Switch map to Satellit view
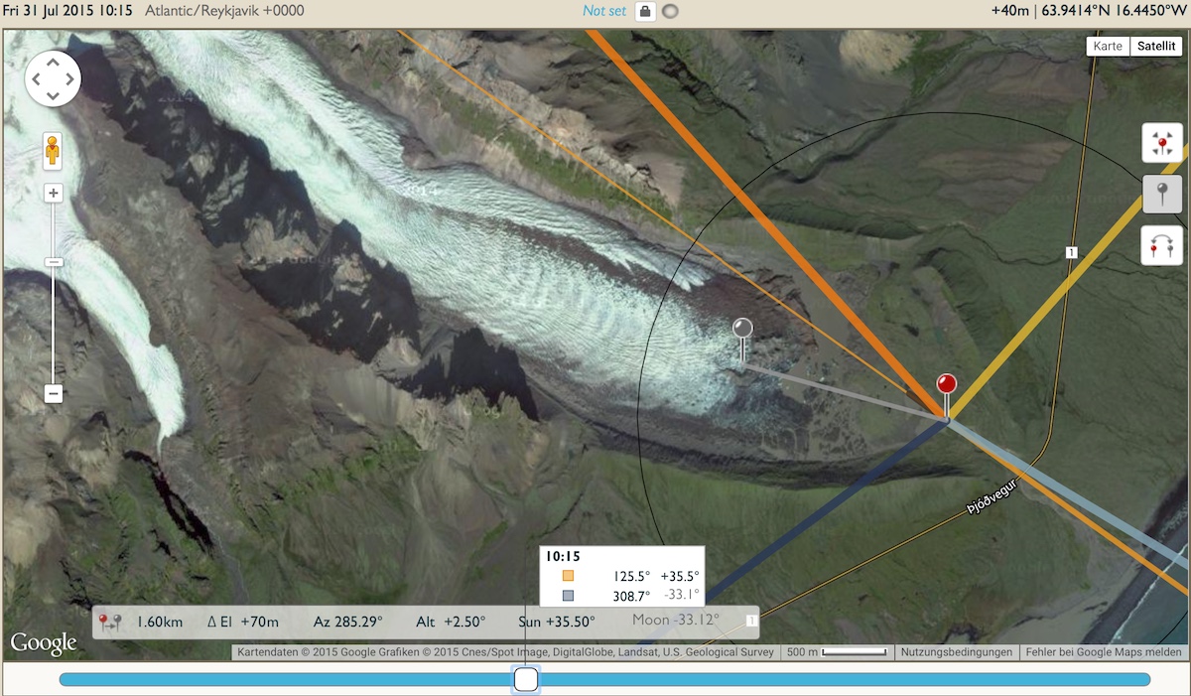This screenshot has width=1191, height=696. 1155,46
